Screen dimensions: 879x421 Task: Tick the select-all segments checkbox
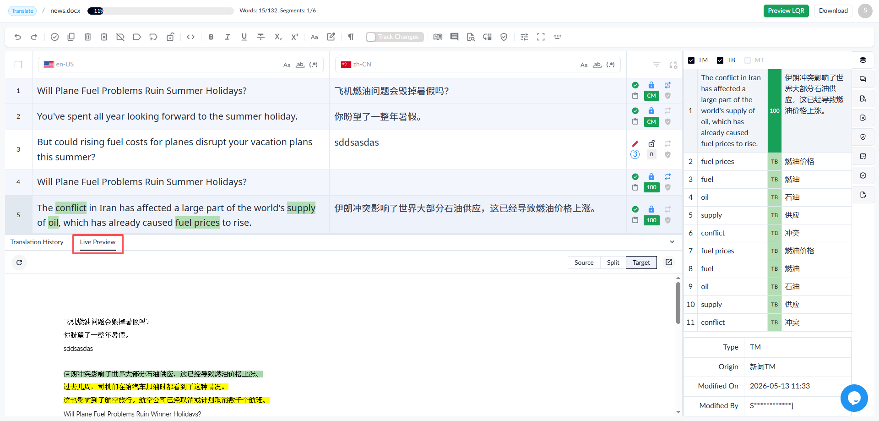18,65
